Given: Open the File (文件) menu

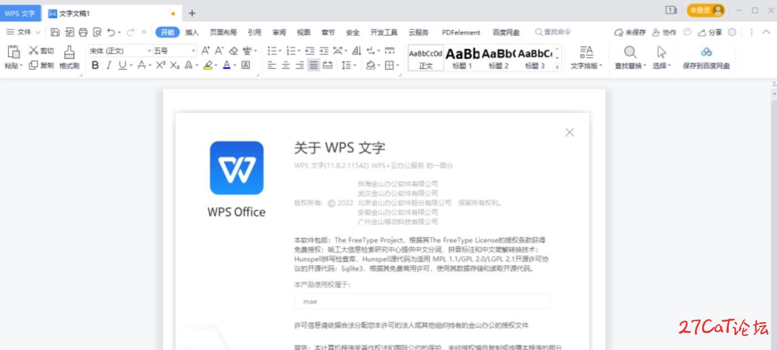Looking at the screenshot, I should [x=23, y=32].
